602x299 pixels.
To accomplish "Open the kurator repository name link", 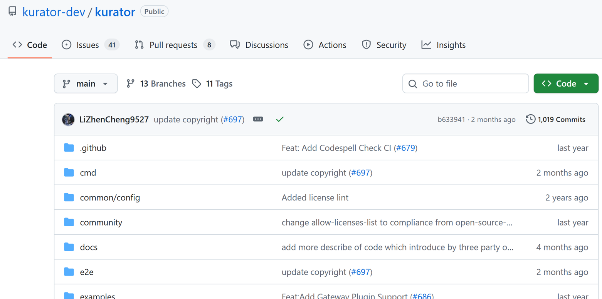I will [115, 12].
